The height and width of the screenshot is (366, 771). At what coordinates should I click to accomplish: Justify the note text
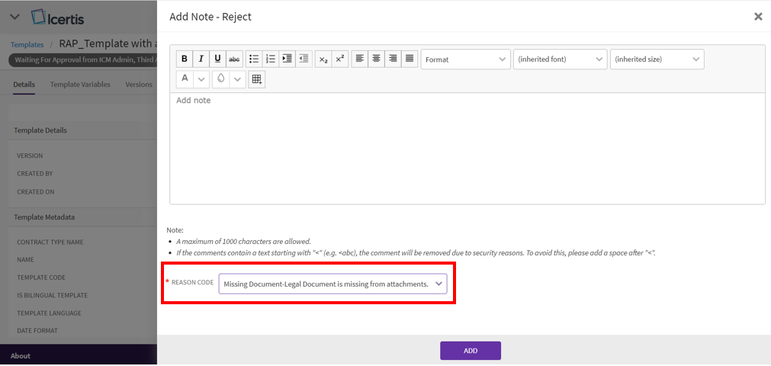coord(410,59)
